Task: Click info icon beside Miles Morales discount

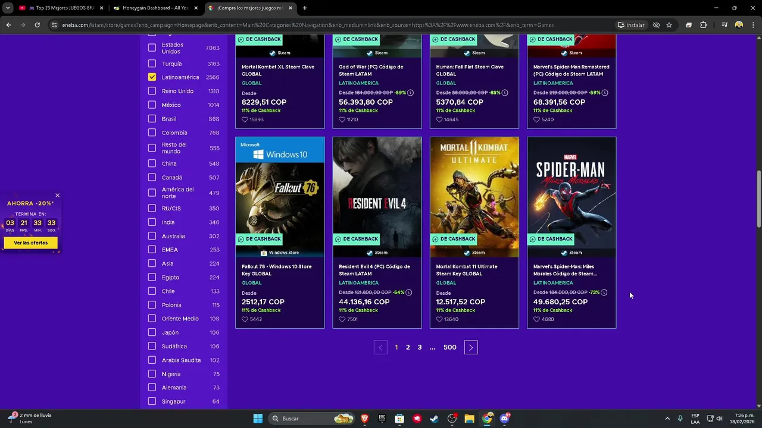Action: click(604, 292)
